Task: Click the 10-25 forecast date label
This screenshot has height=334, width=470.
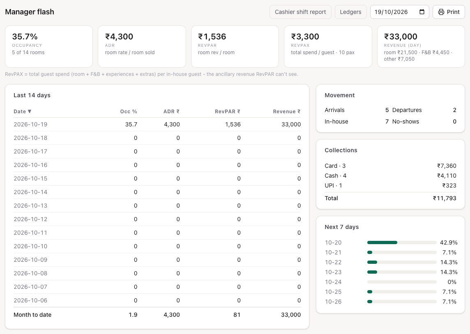Action: (x=333, y=292)
